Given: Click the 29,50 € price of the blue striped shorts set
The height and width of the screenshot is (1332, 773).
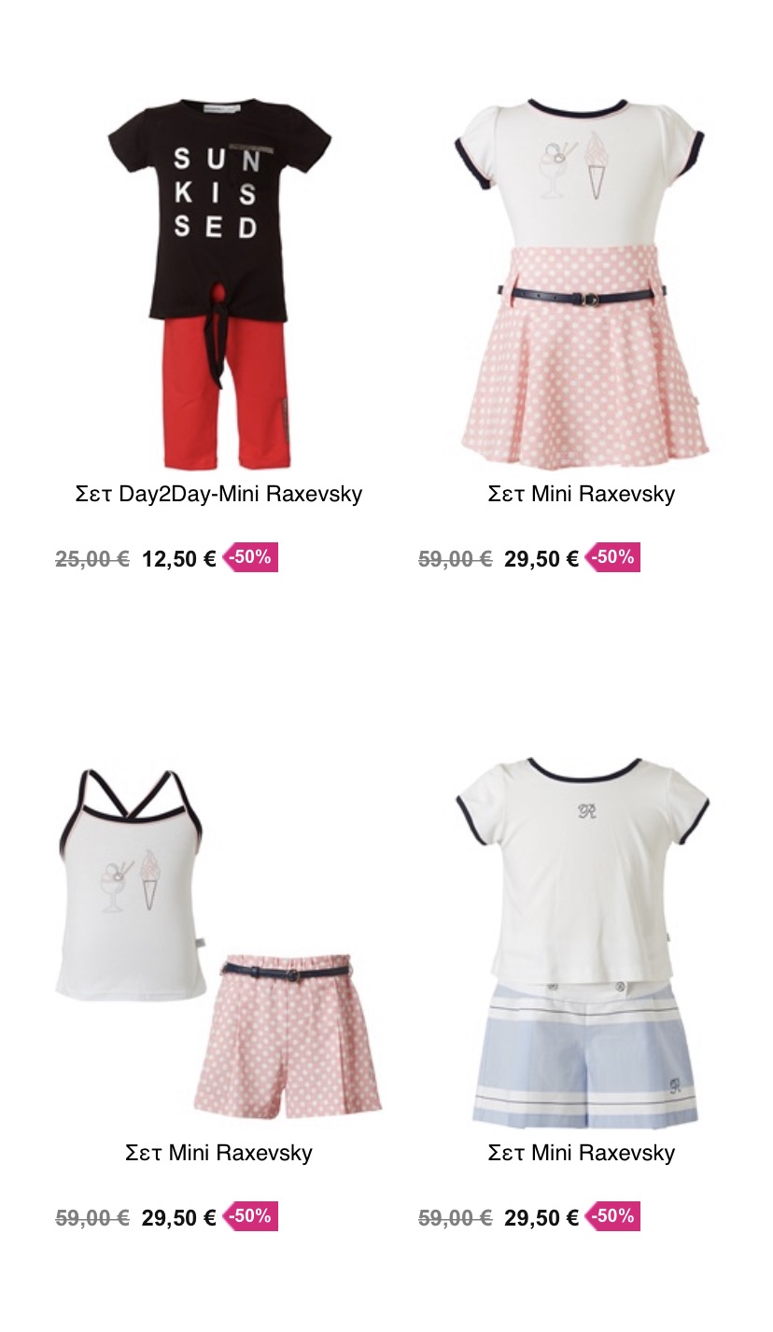Looking at the screenshot, I should click(x=541, y=1218).
